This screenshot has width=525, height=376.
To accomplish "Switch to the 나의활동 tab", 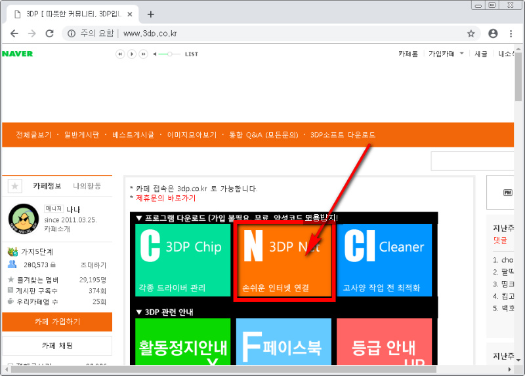I will 87,186.
